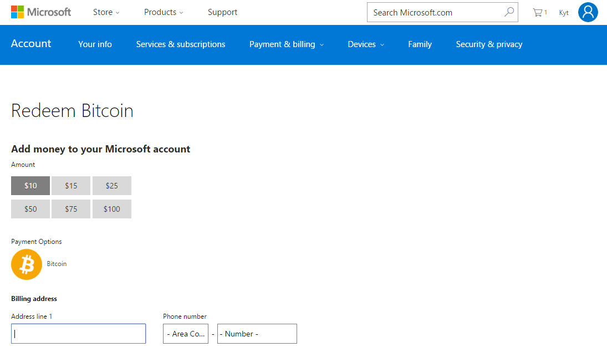Select the $50 amount

(x=30, y=209)
